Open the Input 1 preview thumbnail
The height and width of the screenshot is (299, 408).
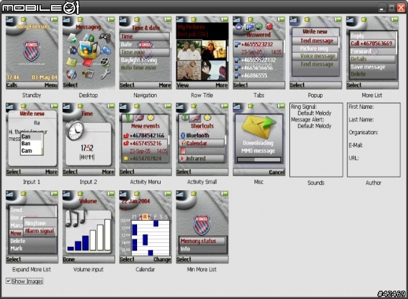[32, 139]
